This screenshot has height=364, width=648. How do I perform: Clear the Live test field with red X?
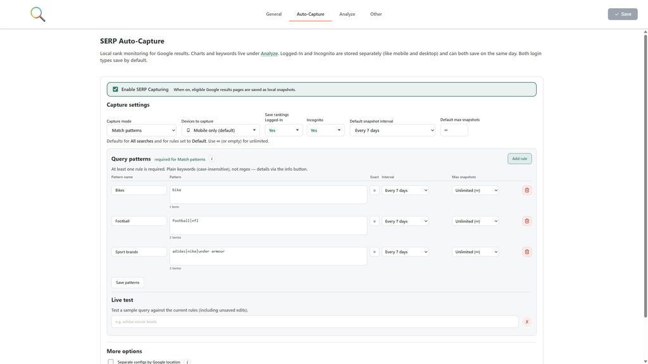(527, 322)
